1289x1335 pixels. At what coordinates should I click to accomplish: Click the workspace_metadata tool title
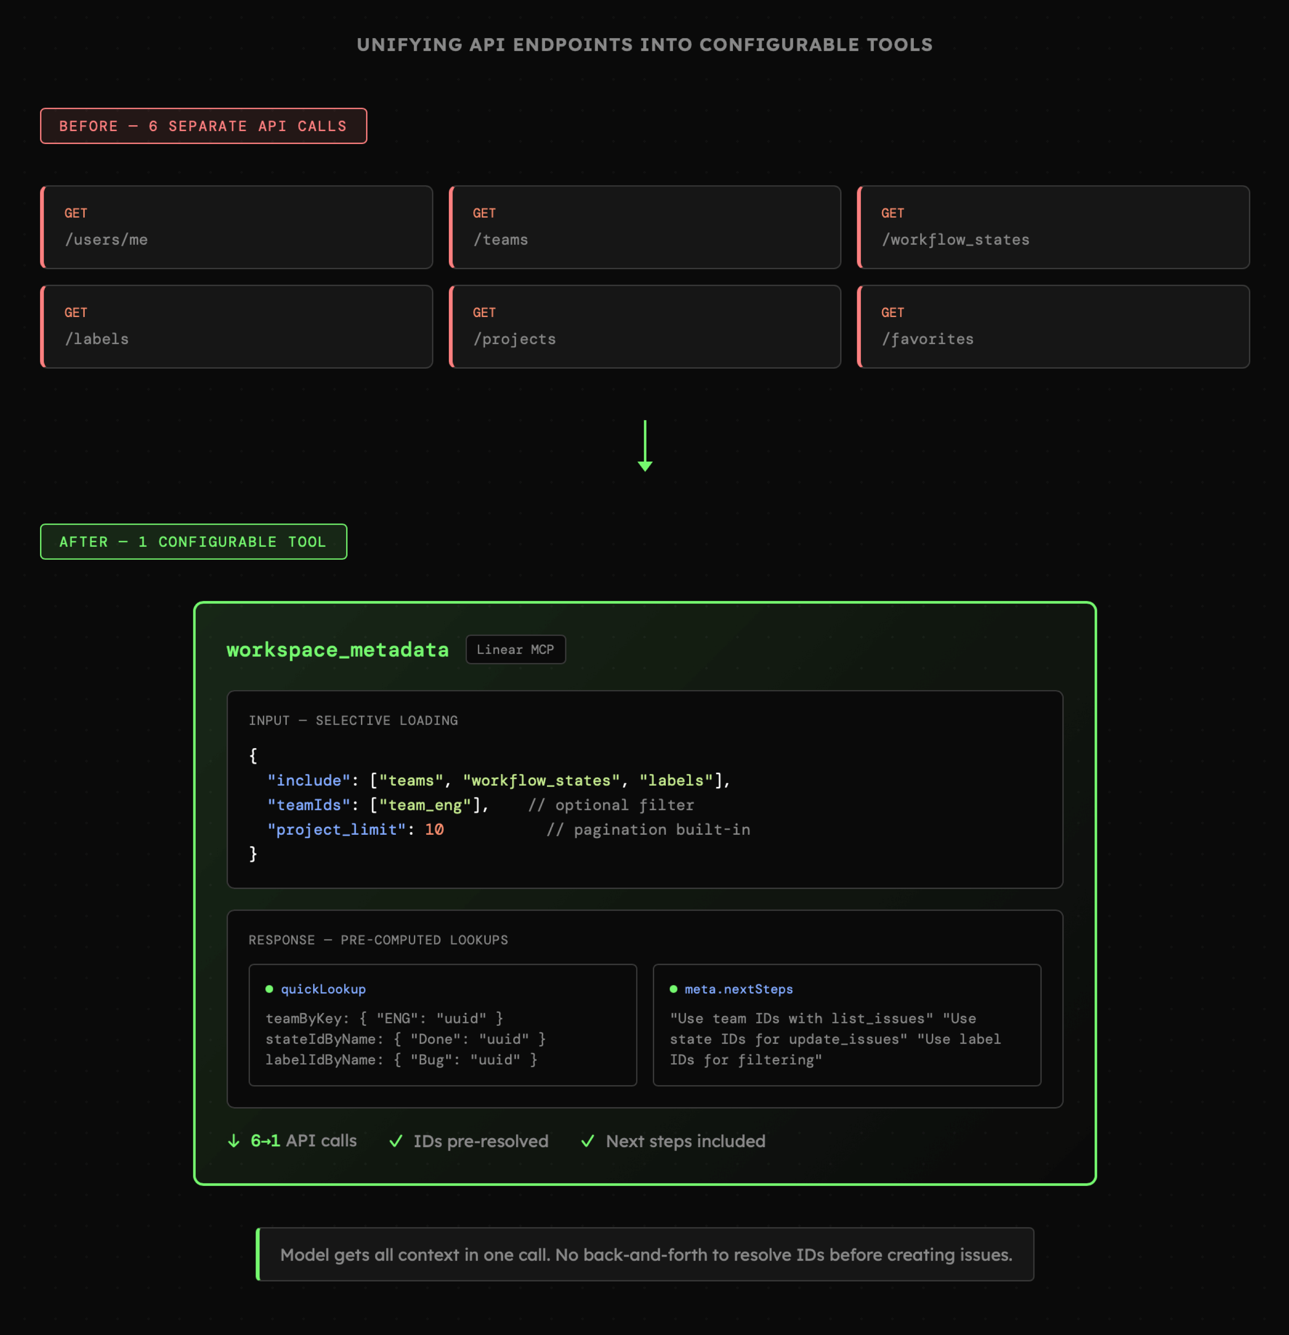337,650
